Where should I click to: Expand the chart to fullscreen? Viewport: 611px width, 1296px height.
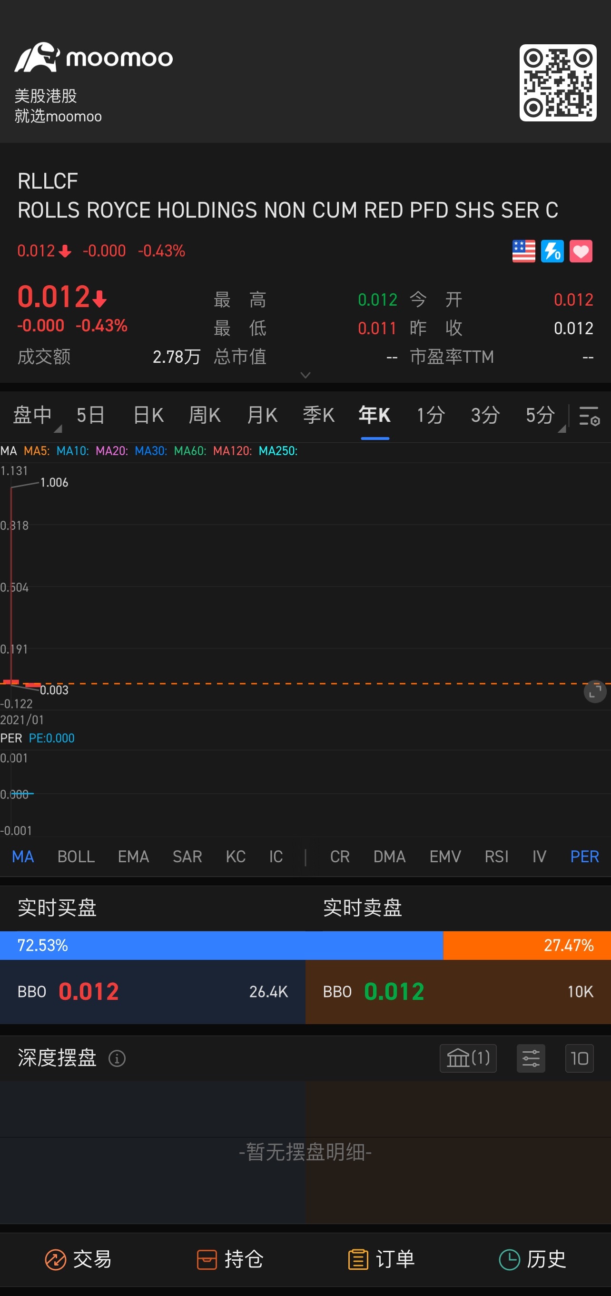pyautogui.click(x=595, y=691)
